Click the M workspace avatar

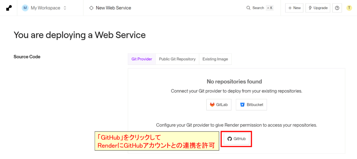click(25, 8)
